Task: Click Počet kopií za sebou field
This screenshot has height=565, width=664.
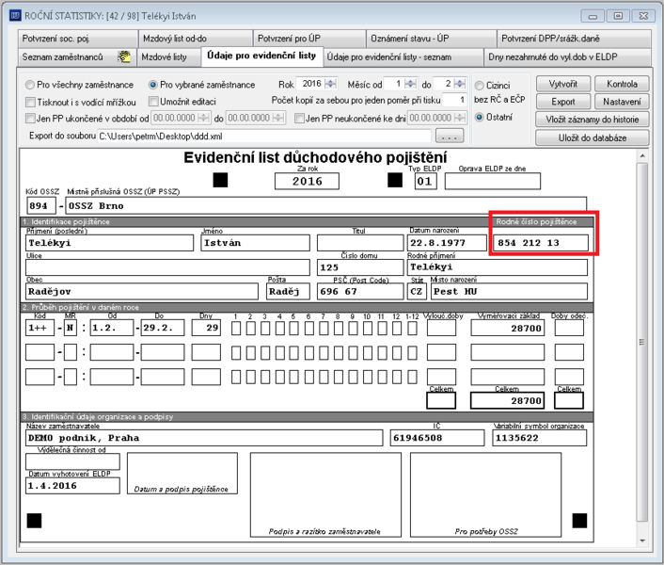Action: pyautogui.click(x=454, y=100)
